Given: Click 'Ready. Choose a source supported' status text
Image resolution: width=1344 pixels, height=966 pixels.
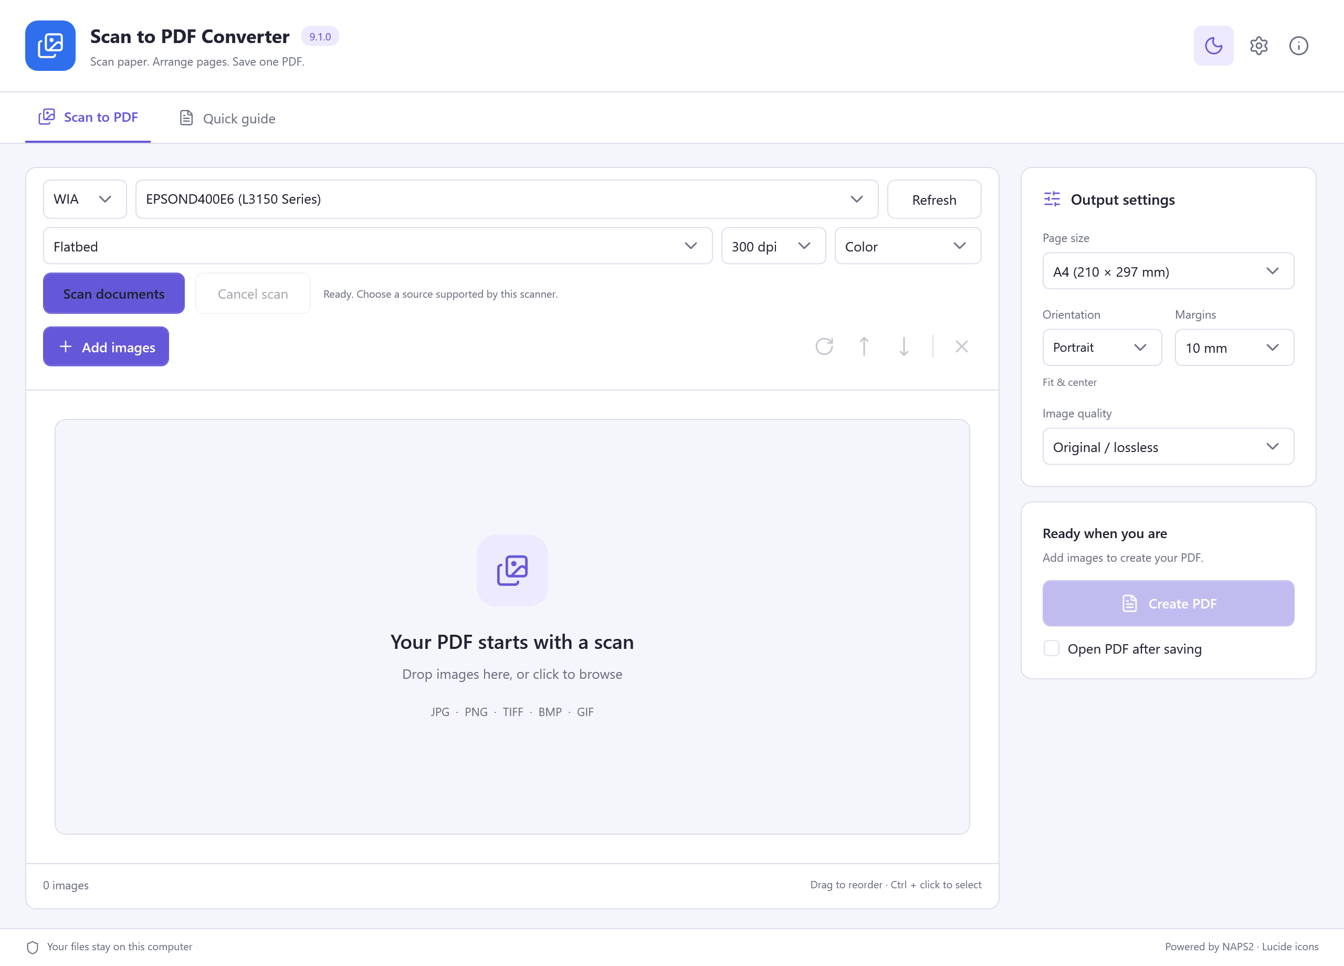Looking at the screenshot, I should coord(440,294).
